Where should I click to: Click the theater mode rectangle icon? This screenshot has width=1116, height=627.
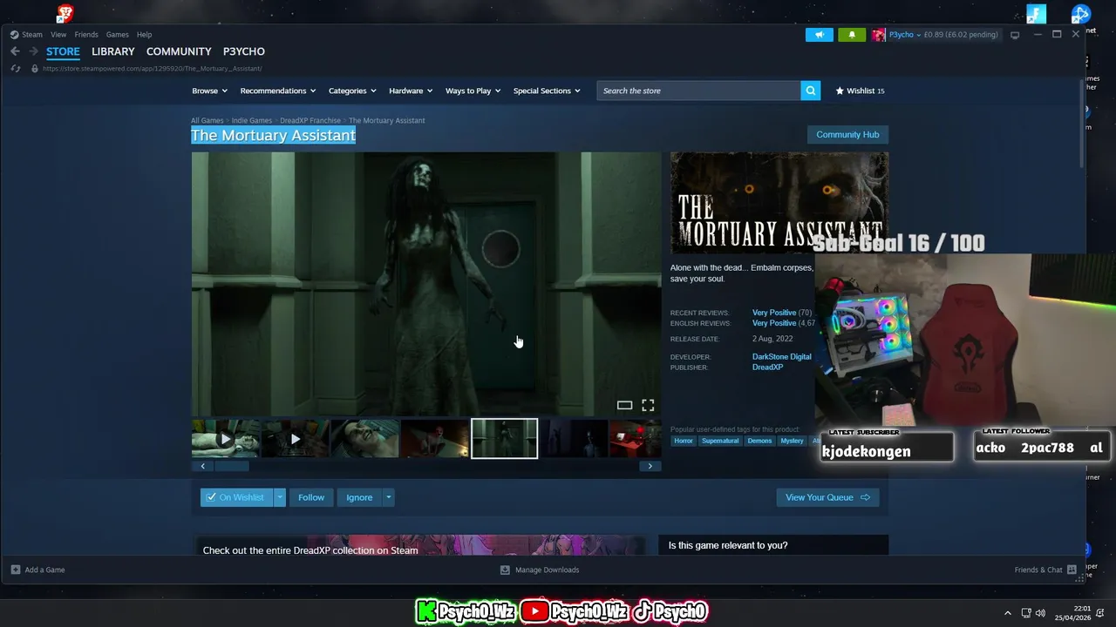624,405
